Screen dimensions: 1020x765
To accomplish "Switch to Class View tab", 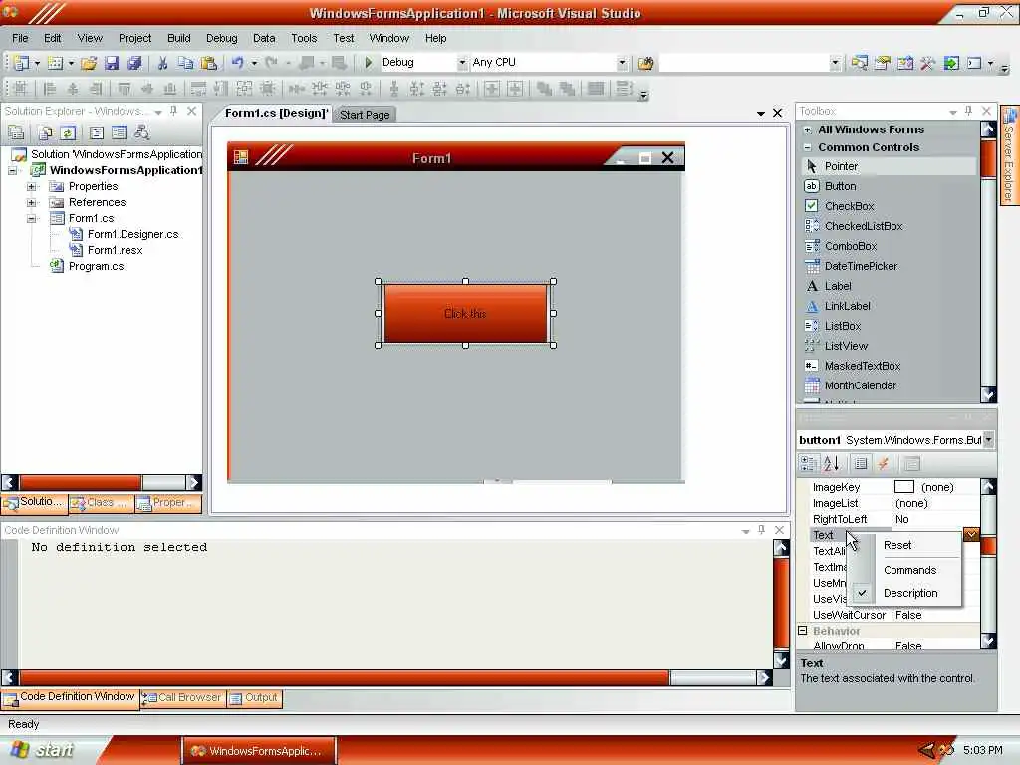I will tap(101, 503).
